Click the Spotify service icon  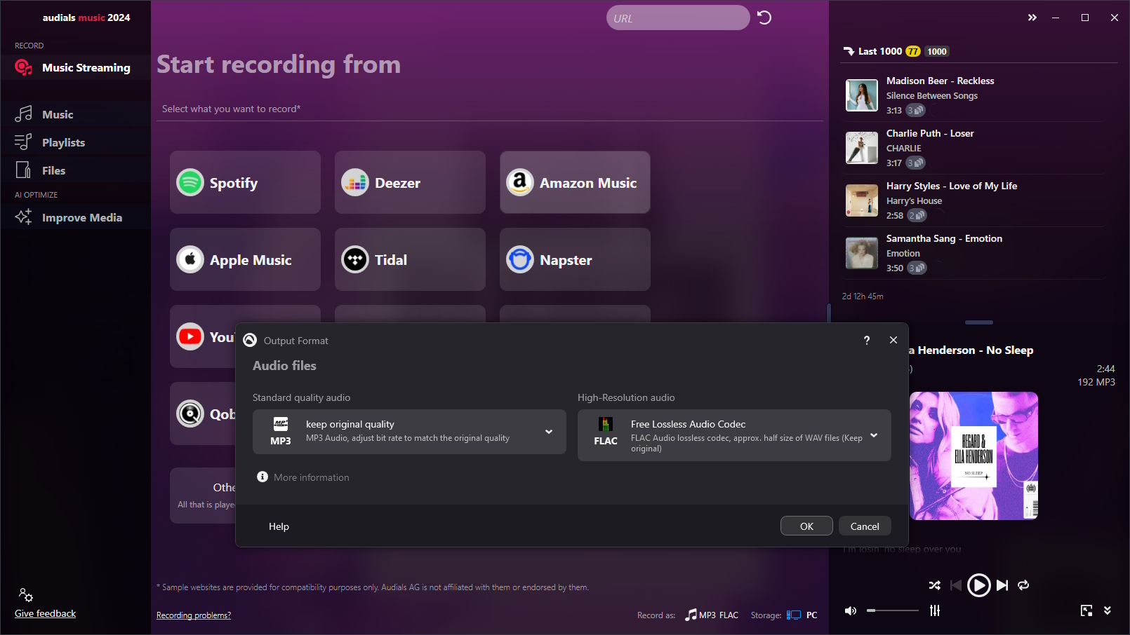point(190,183)
